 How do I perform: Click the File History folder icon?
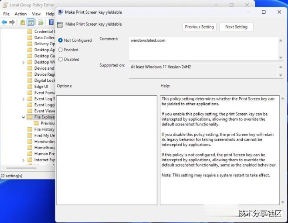(x=30, y=129)
